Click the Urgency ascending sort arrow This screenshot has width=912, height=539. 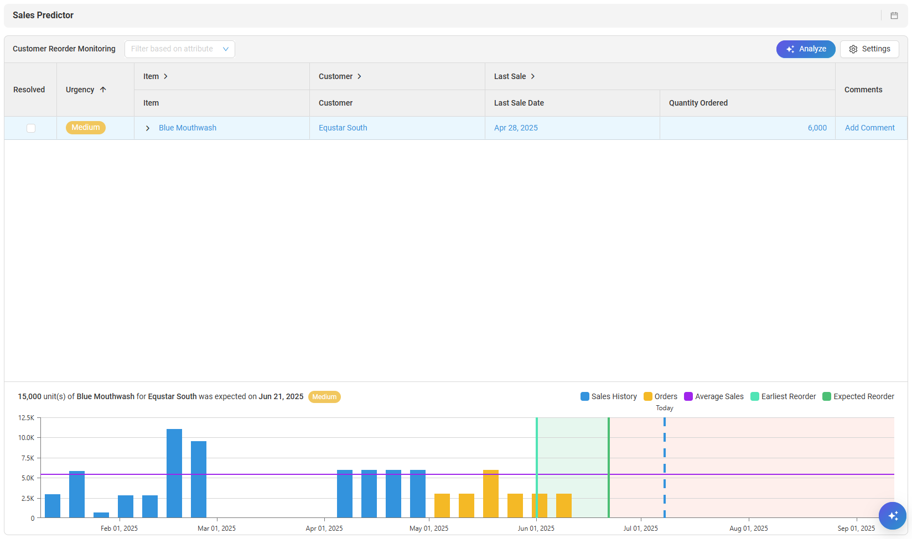[x=103, y=90]
